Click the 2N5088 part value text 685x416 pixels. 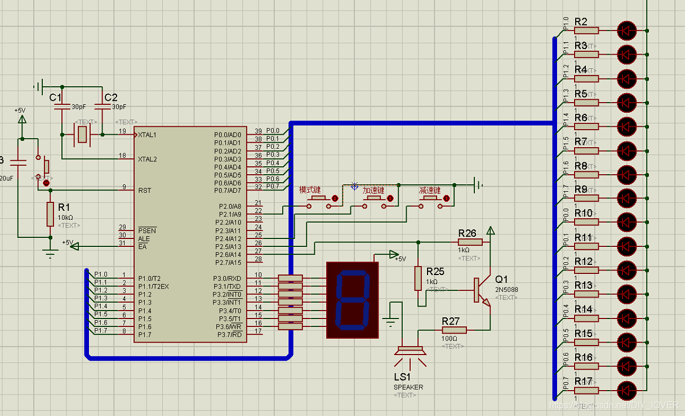506,290
